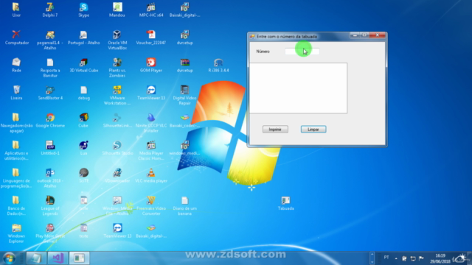This screenshot has width=472, height=265.
Task: Select the Play More Great Games icon
Action: click(50, 233)
